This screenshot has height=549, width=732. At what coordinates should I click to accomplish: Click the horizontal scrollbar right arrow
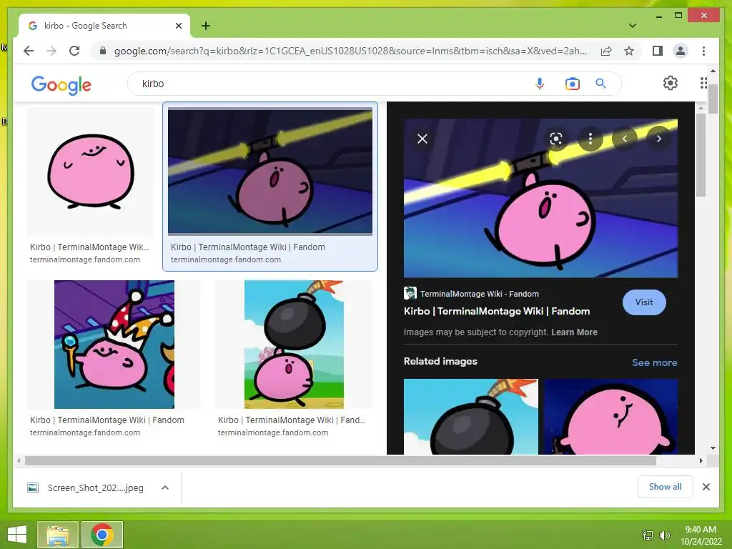[701, 461]
